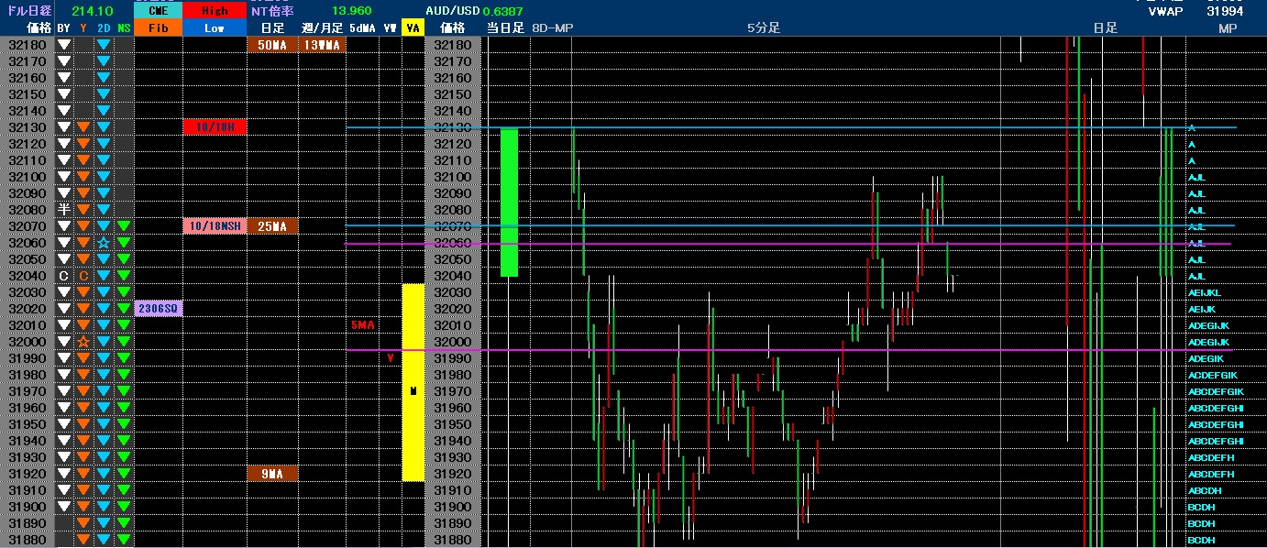Click the yellow VA column header

[413, 28]
